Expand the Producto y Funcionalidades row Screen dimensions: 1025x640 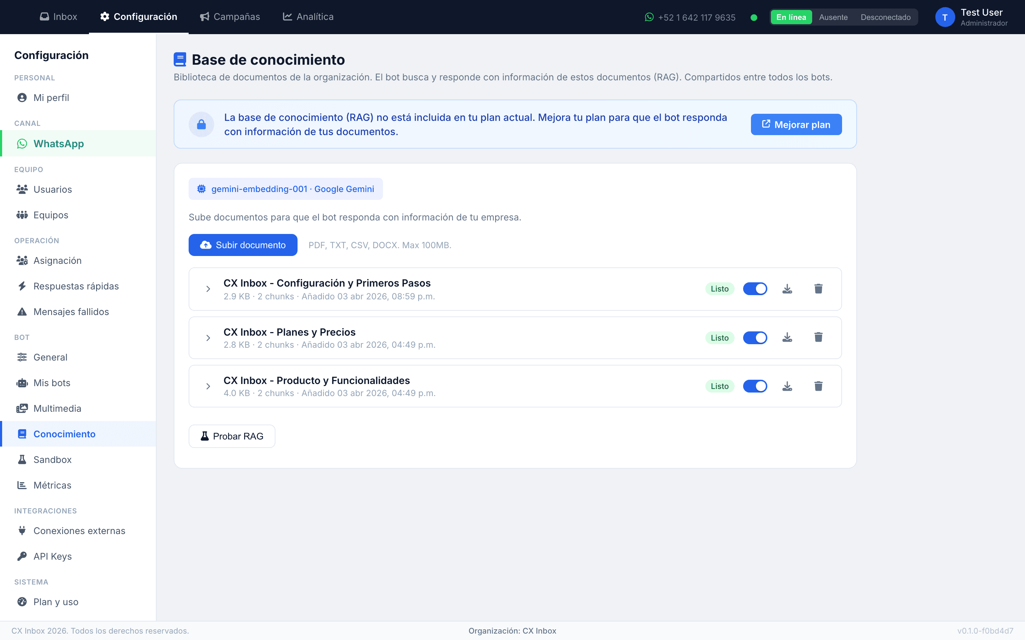tap(208, 386)
